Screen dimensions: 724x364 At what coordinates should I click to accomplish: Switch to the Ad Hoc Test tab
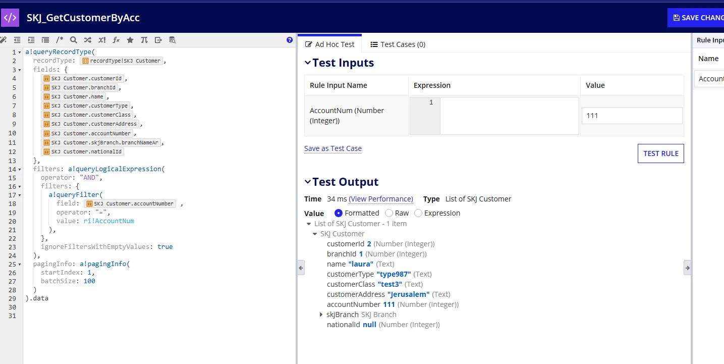click(x=330, y=44)
